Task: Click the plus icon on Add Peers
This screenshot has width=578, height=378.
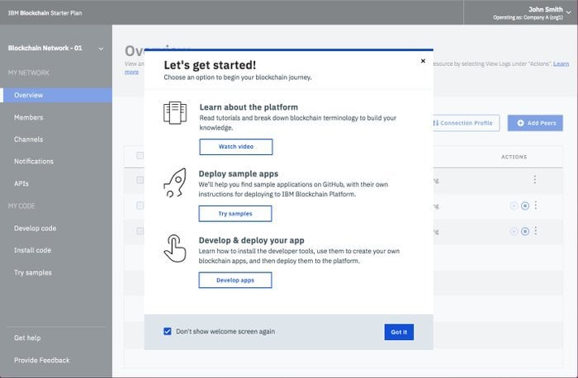Action: pos(520,123)
